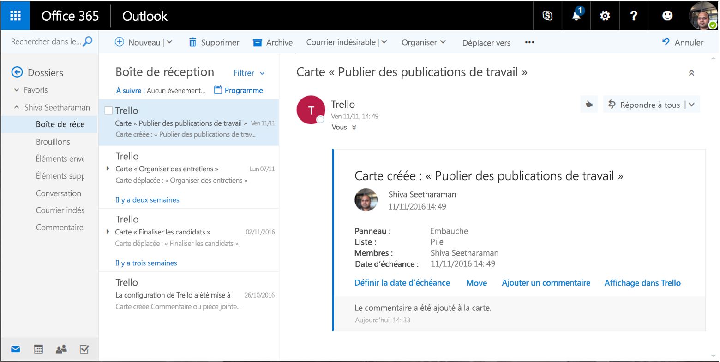Open the Programme calendar link

pyautogui.click(x=239, y=90)
